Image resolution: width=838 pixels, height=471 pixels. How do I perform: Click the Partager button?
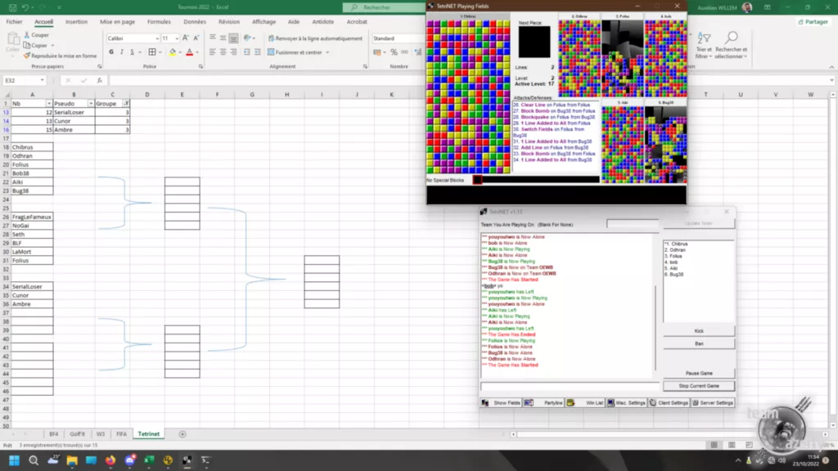coord(813,22)
